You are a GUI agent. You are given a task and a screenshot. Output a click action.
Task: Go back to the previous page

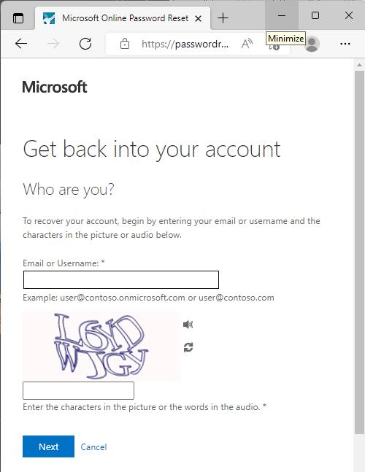click(21, 44)
